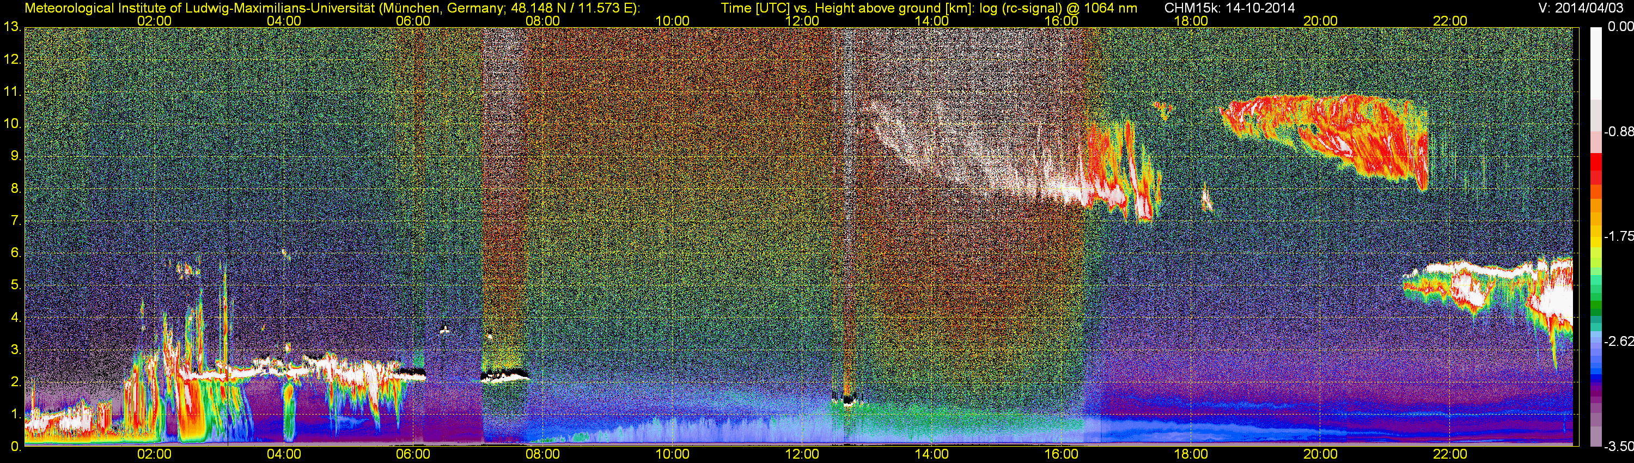Click the 10:00 label on top time axis
Screen dimensions: 1634x463
(672, 21)
